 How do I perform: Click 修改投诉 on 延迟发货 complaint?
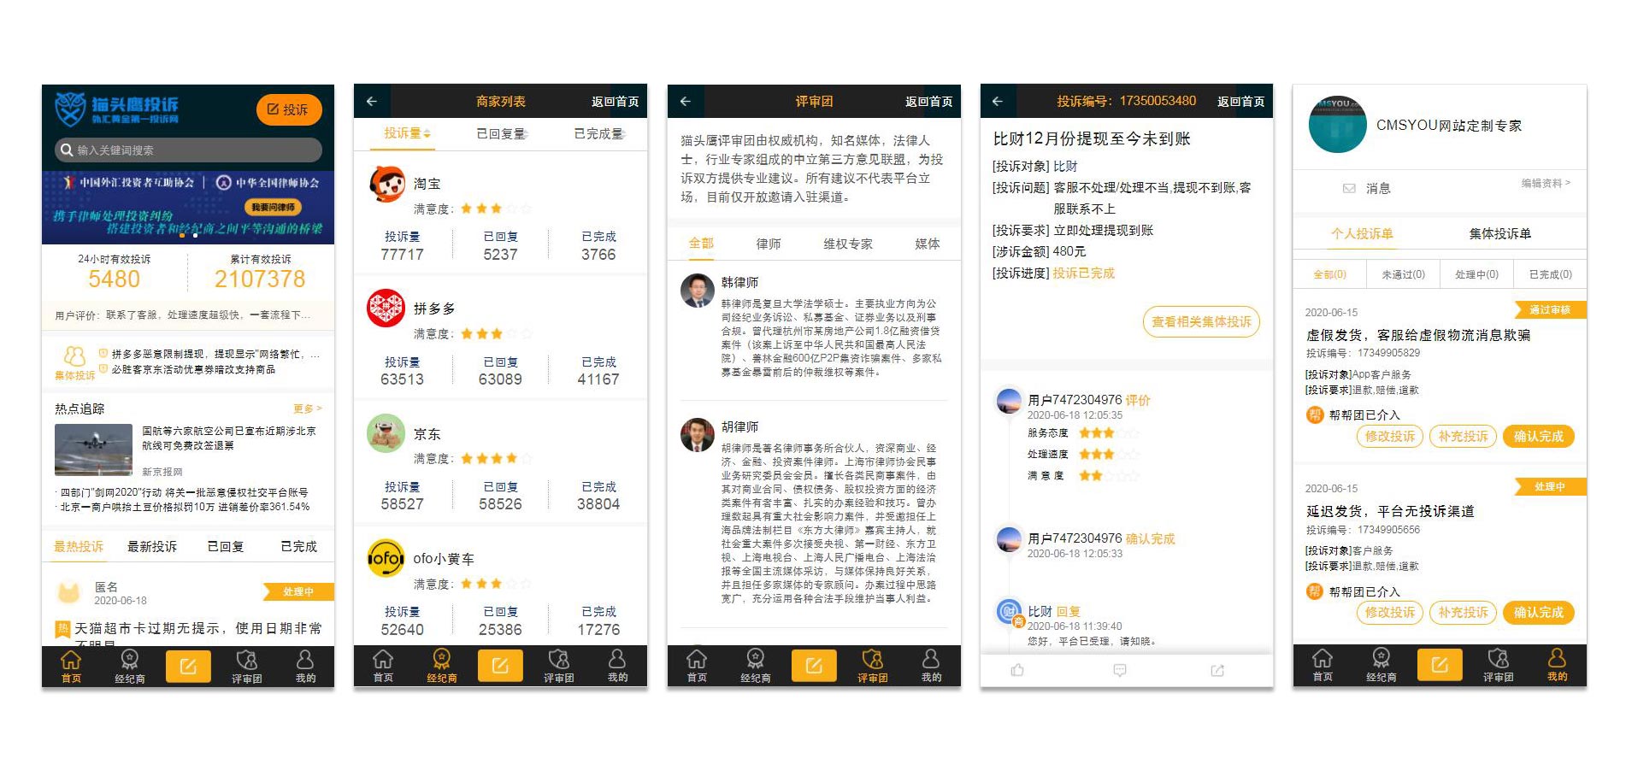coord(1390,613)
